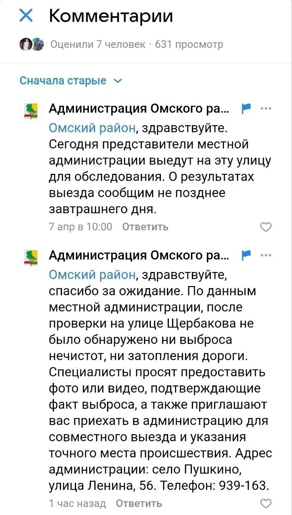Open three-dot menu of the 7 апр comment
Image resolution: width=292 pixels, height=515 pixels.
coord(266,108)
